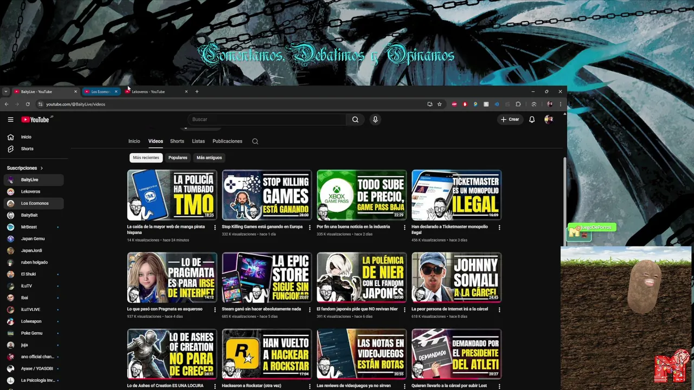694x390 pixels.
Task: Click the channel search magnifier icon
Action: tap(255, 141)
